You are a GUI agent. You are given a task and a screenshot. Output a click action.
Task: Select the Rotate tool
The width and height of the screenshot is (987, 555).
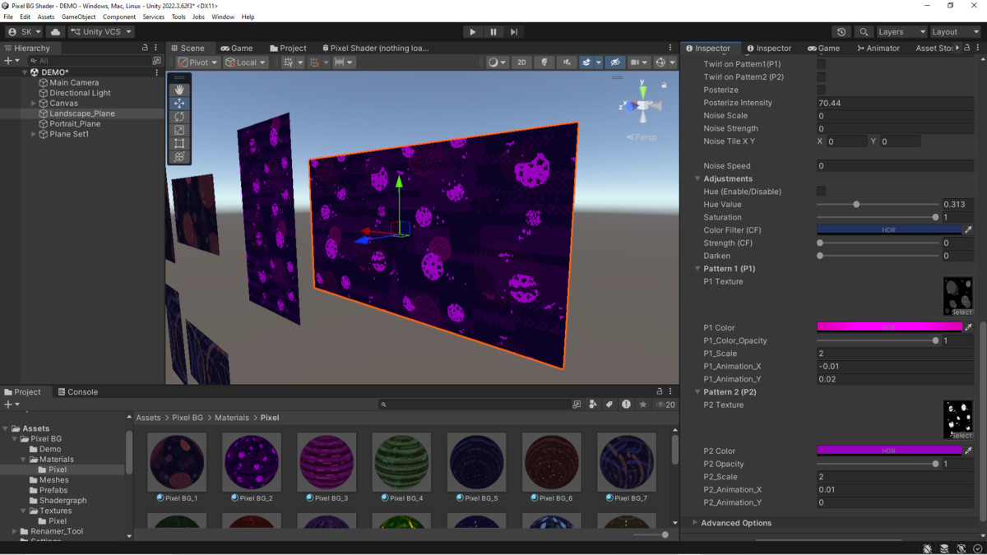click(x=179, y=117)
